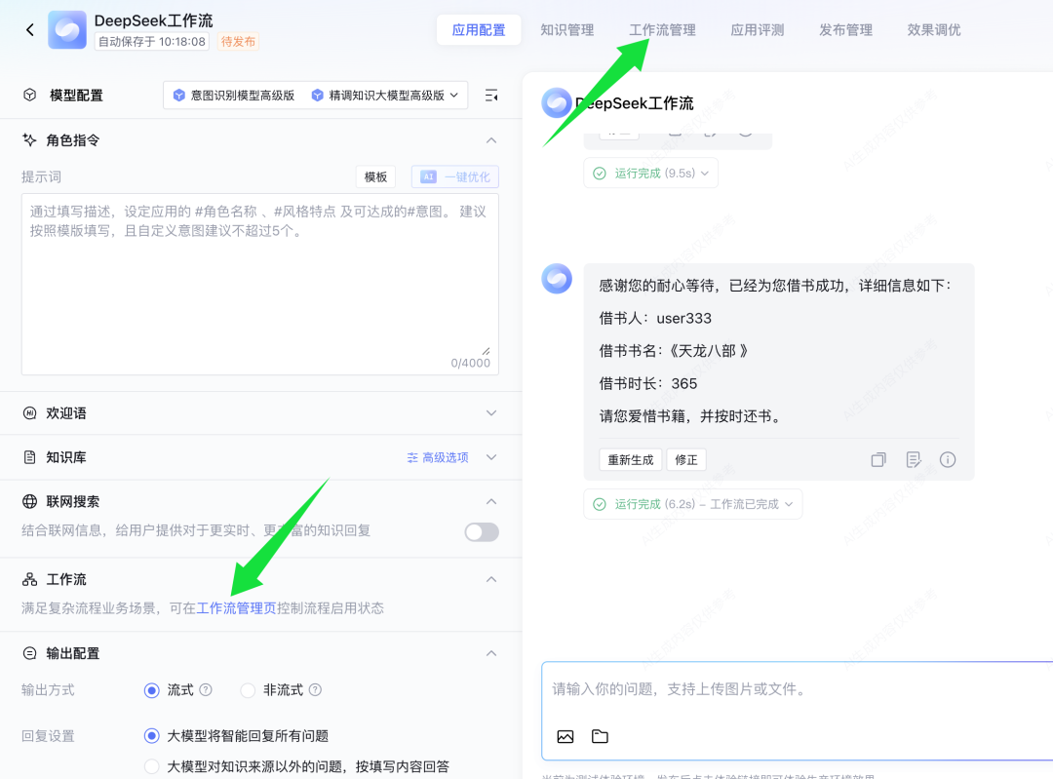Image resolution: width=1053 pixels, height=779 pixels.
Task: Select 按填写内容回答 reply option
Action: tap(152, 766)
